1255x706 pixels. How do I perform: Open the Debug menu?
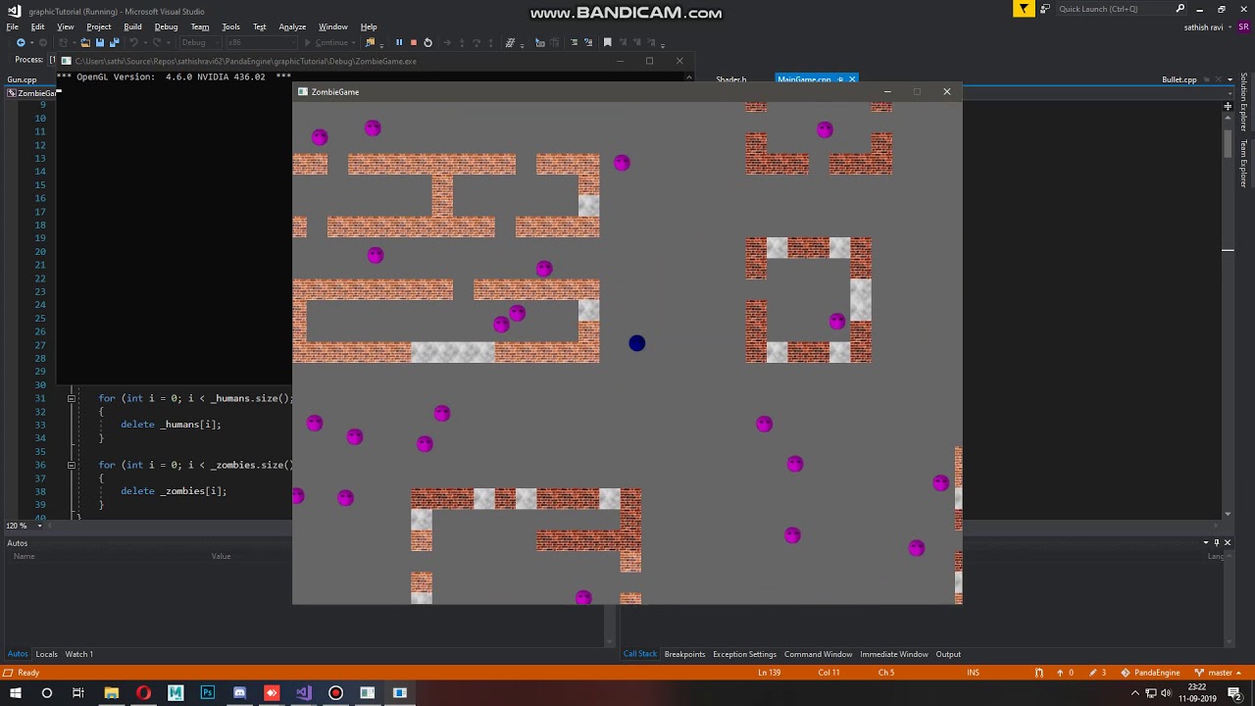pos(166,26)
